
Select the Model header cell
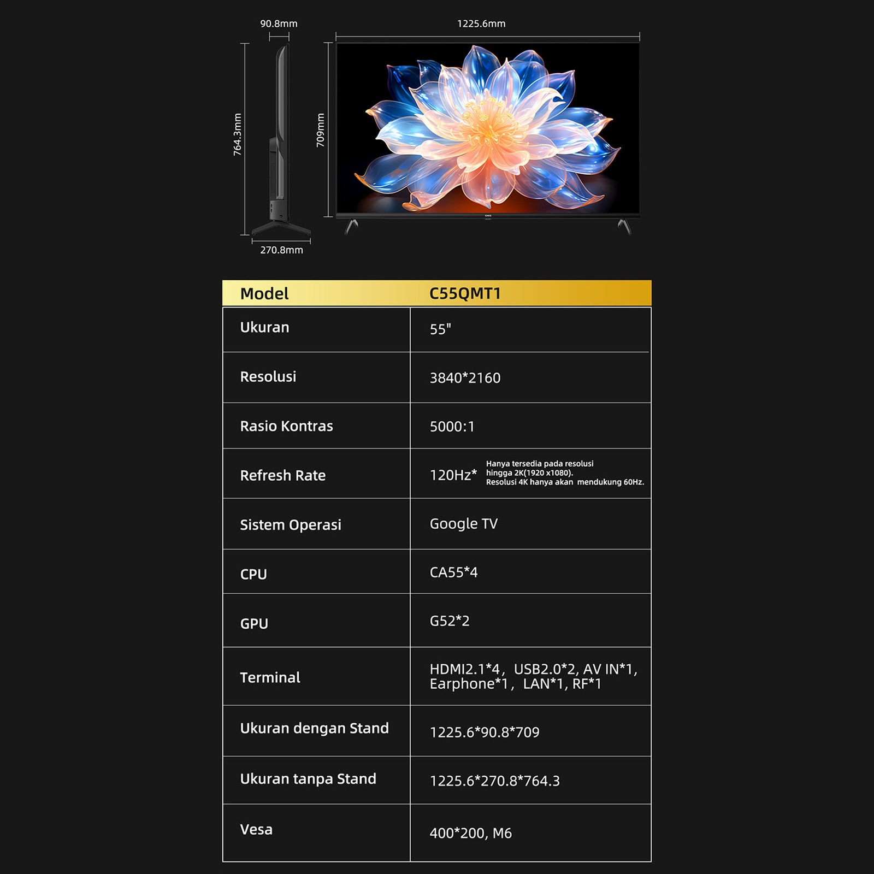tap(264, 294)
